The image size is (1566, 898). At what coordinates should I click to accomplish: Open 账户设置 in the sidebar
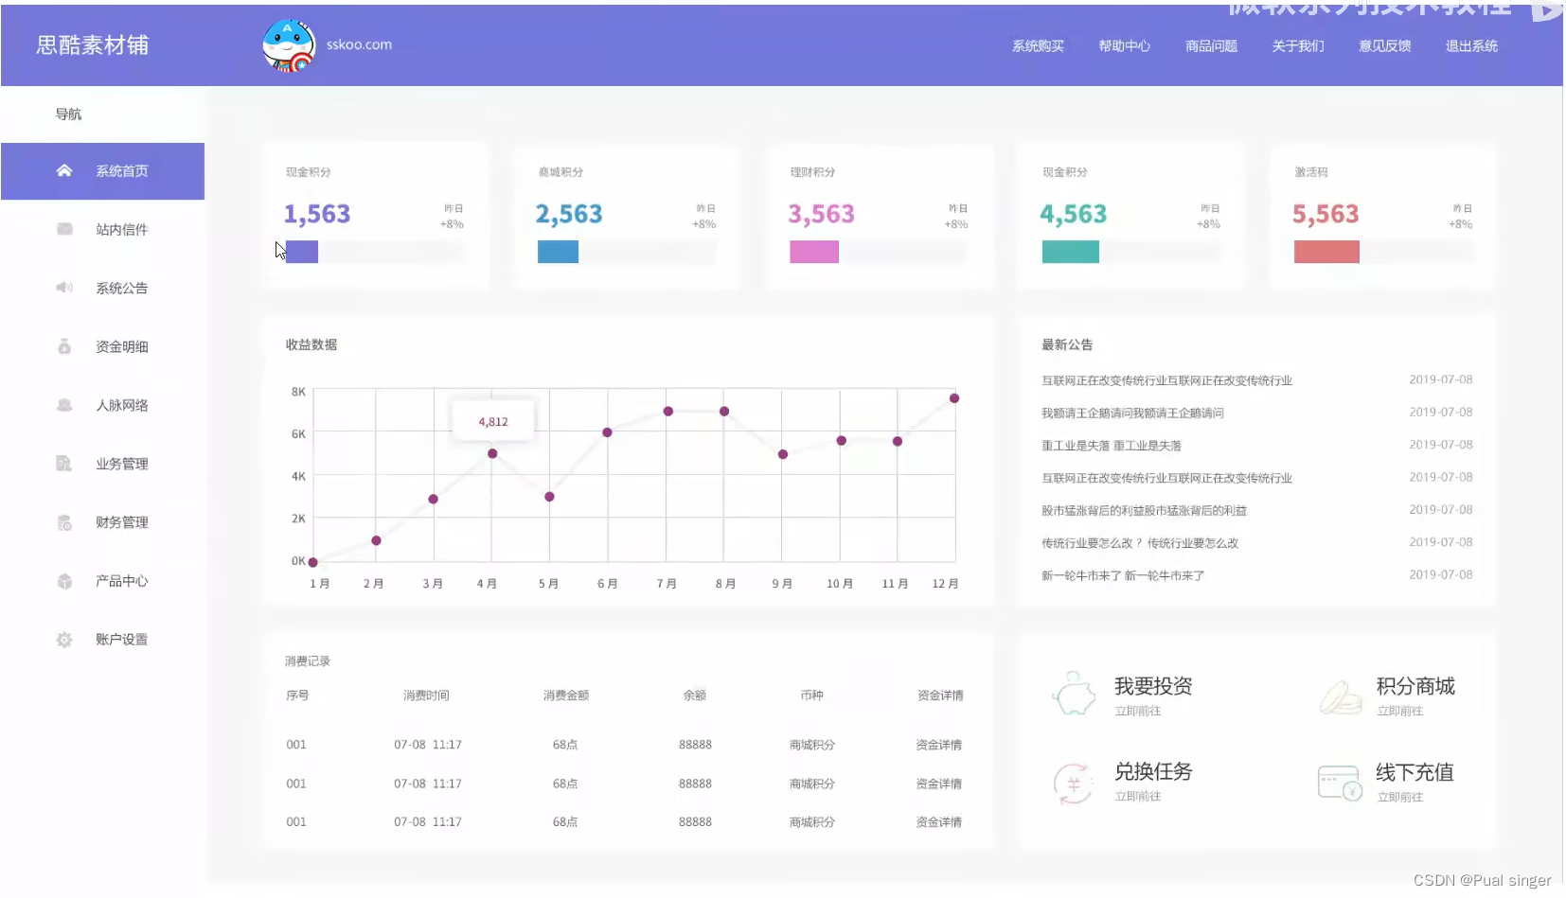[x=102, y=641]
